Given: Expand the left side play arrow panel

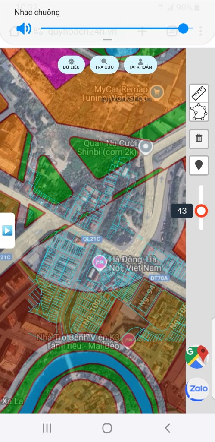Looking at the screenshot, I should [x=7, y=230].
